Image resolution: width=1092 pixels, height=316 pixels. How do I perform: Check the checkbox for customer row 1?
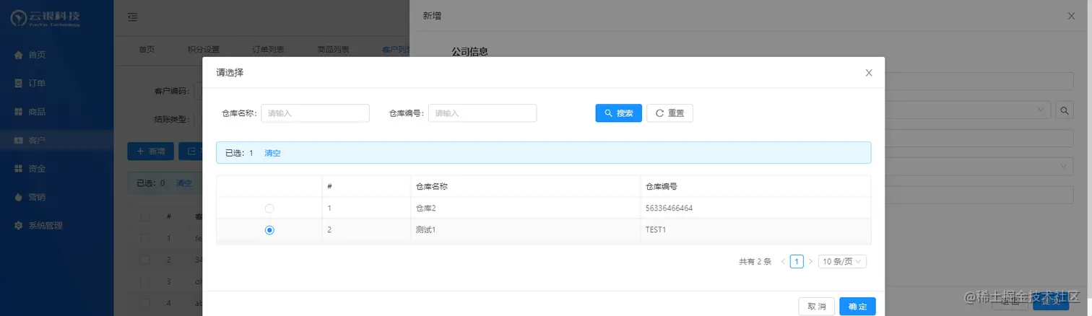pyautogui.click(x=144, y=237)
